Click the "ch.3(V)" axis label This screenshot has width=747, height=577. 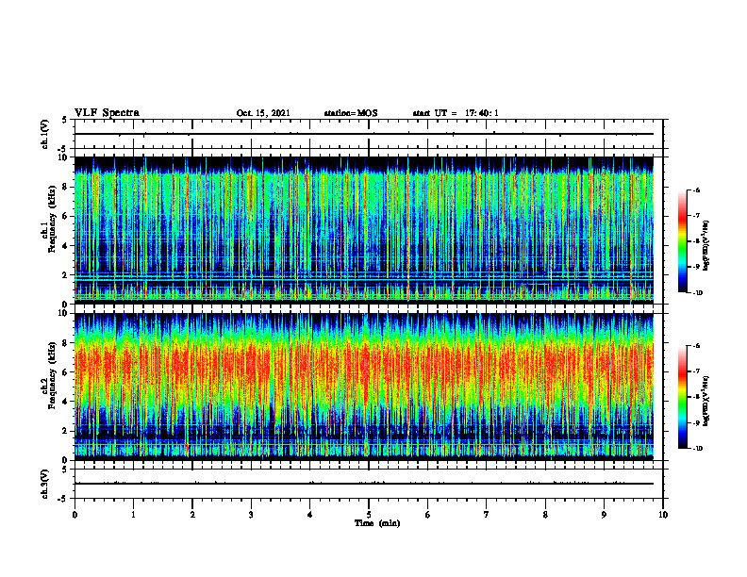[x=45, y=484]
